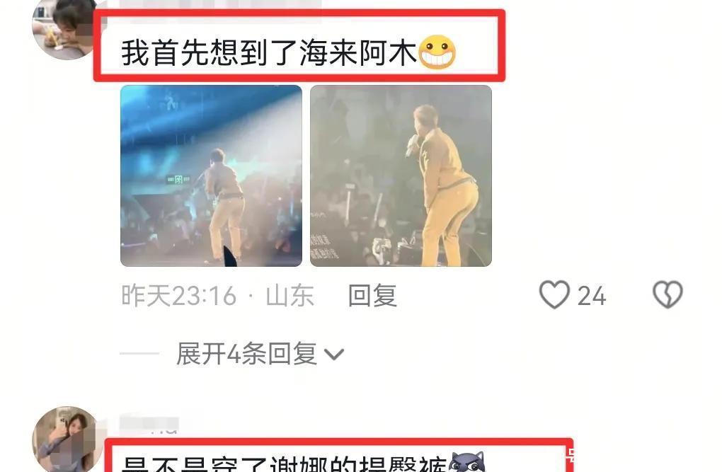Select the comment mentioning 谢娜的提臀裤

[284, 463]
